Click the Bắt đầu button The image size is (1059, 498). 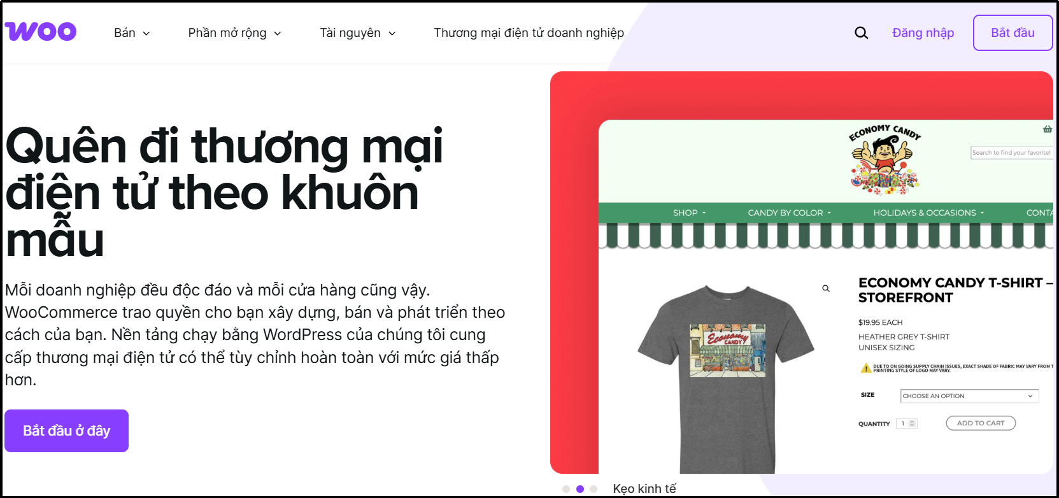point(1013,32)
